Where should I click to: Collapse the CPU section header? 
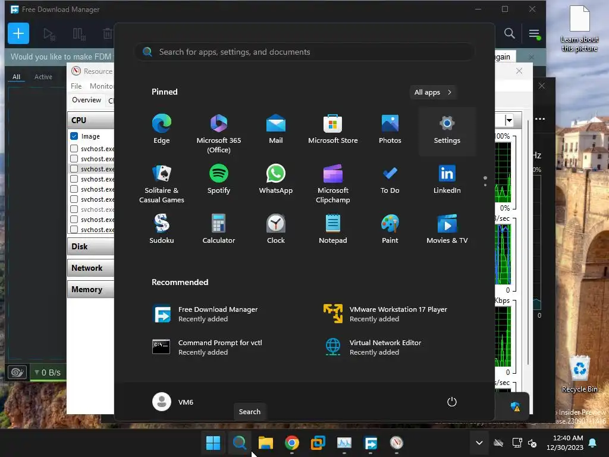coord(91,120)
